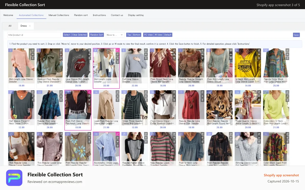Open Random sort tab
The image size is (305, 190).
81,15
